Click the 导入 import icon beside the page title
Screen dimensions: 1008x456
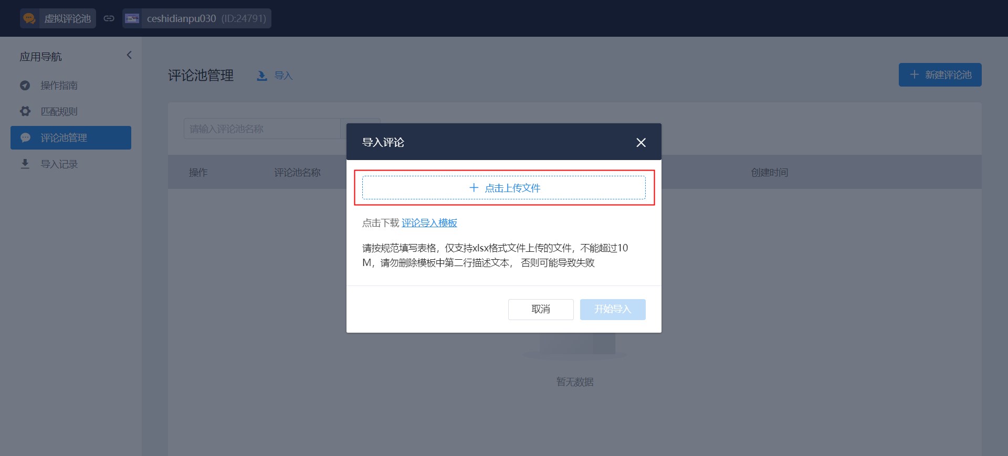[x=262, y=76]
